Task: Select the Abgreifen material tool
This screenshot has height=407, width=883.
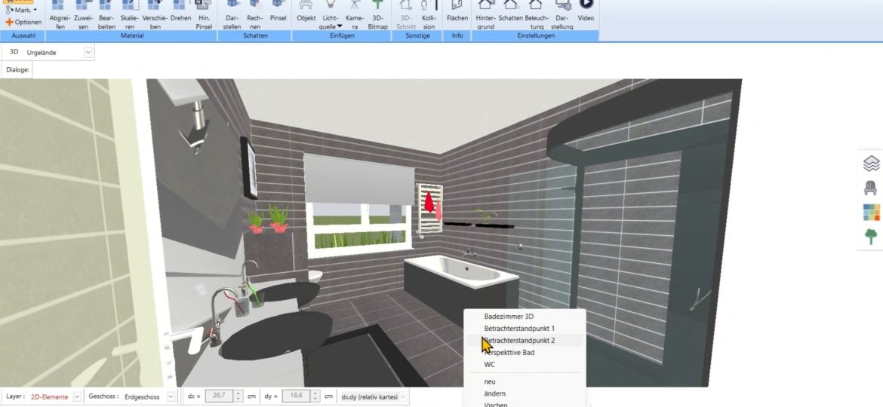Action: click(x=60, y=15)
